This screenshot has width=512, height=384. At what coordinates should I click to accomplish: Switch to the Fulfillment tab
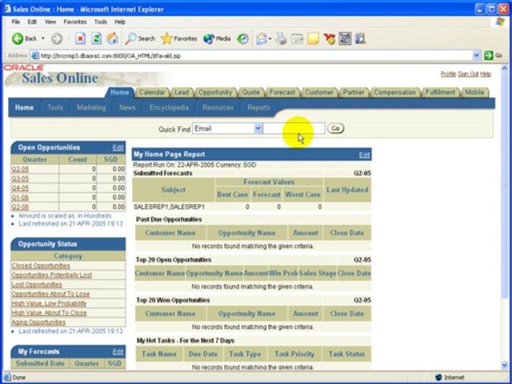(440, 92)
